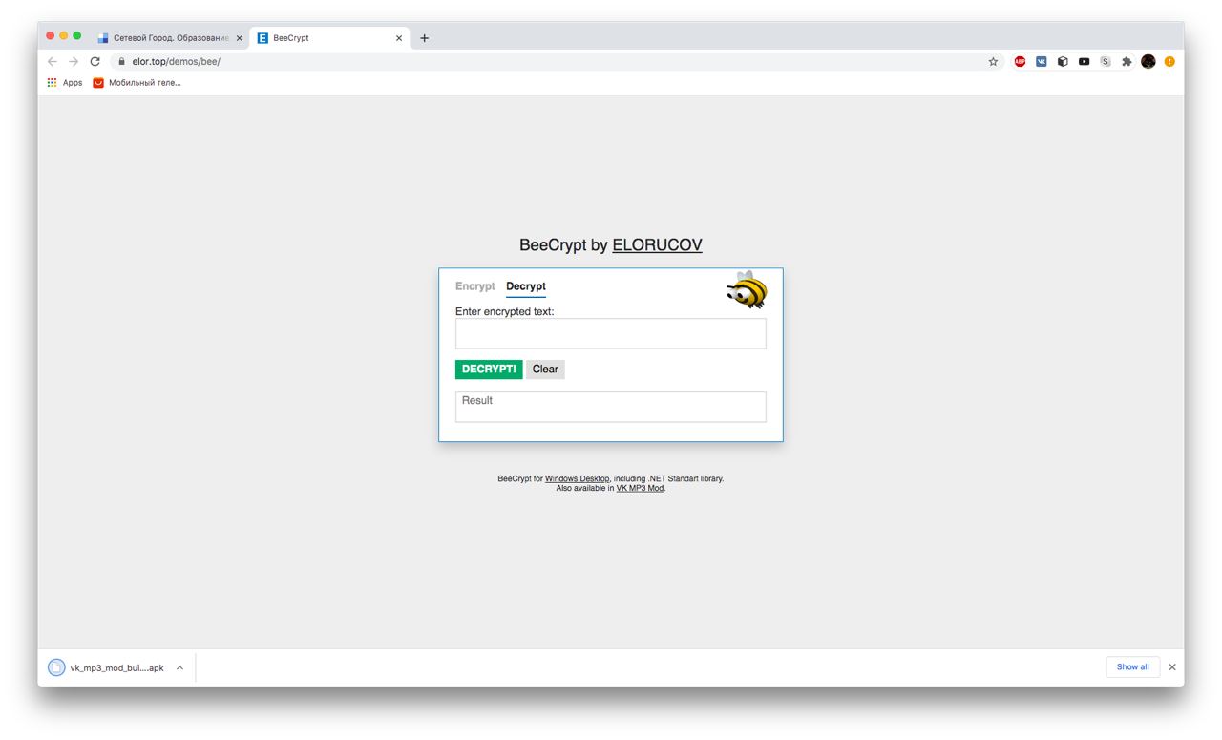Open the VK MP3 Mod link
The height and width of the screenshot is (740, 1222).
(x=640, y=488)
